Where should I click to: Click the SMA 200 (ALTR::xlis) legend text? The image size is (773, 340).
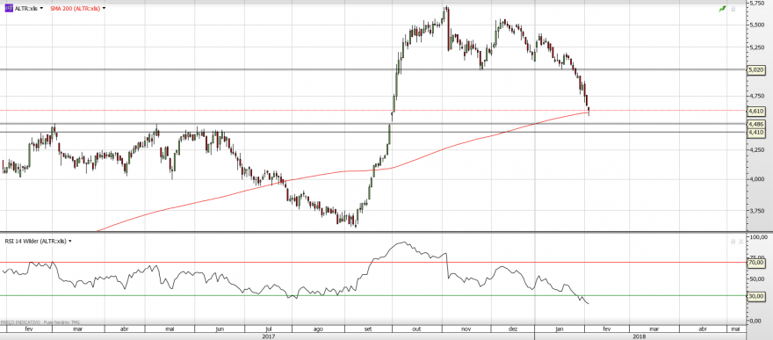[75, 9]
